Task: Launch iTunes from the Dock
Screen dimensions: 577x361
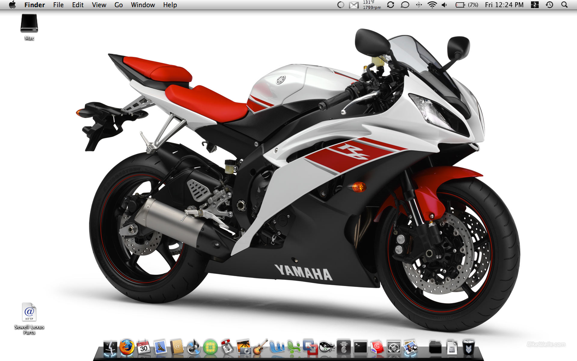Action: (x=194, y=347)
